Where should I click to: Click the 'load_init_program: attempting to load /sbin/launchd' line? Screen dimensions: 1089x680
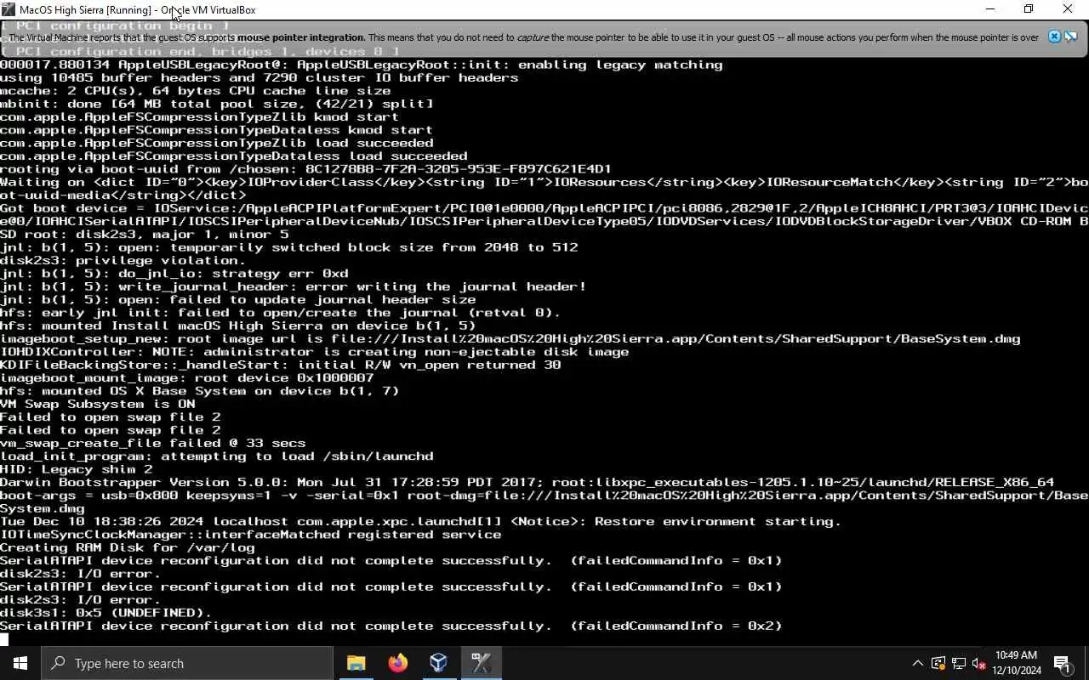217,456
